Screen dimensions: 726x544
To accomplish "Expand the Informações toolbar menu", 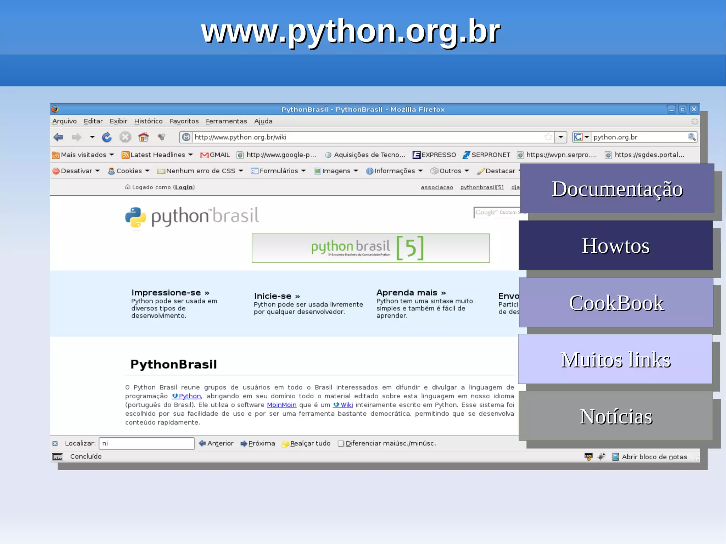I will click(x=395, y=171).
